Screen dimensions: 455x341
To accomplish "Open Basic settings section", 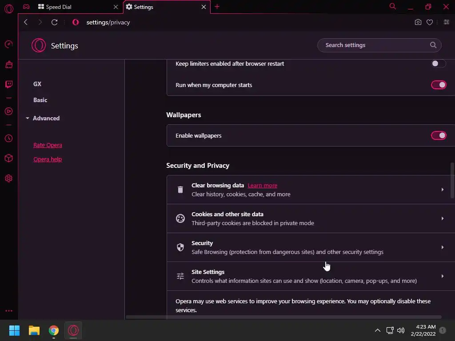I will click(x=40, y=100).
